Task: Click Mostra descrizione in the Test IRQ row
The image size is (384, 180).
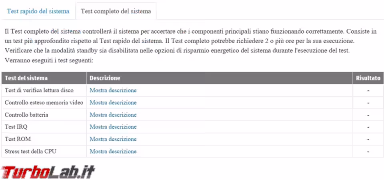Action: 113,127
